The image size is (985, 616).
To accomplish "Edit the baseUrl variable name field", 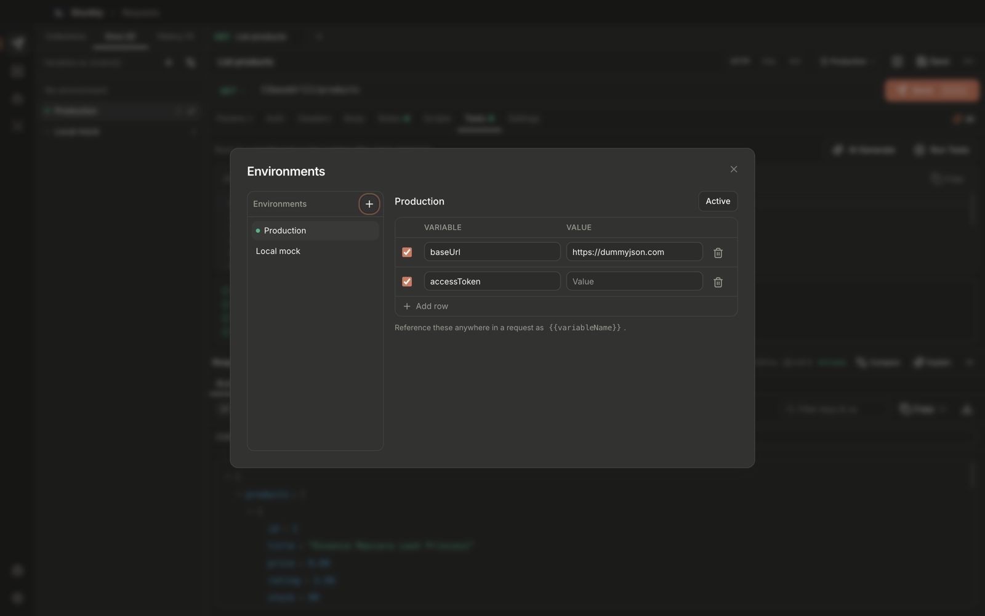I will pyautogui.click(x=492, y=252).
